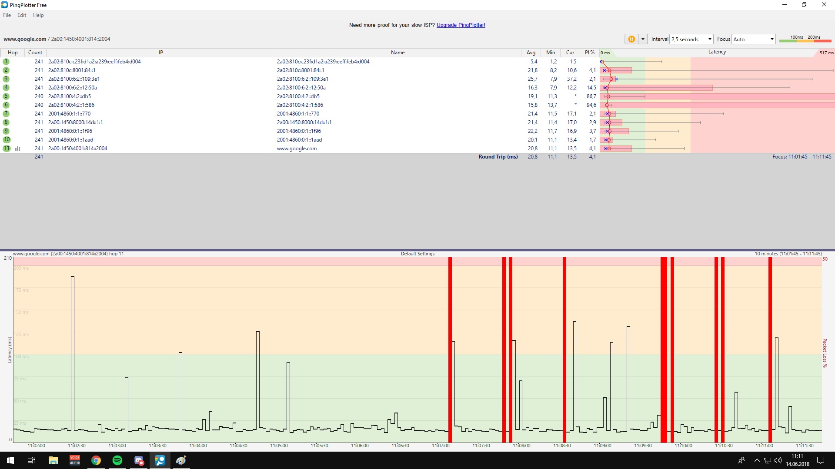Click the hop 1 green number icon

click(6, 62)
